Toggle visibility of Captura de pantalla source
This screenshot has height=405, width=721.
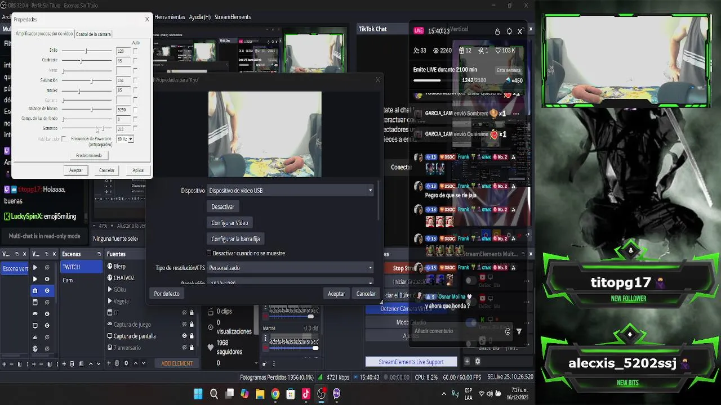pos(184,336)
